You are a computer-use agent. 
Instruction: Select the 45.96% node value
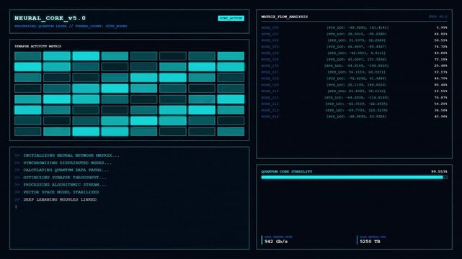(x=441, y=117)
